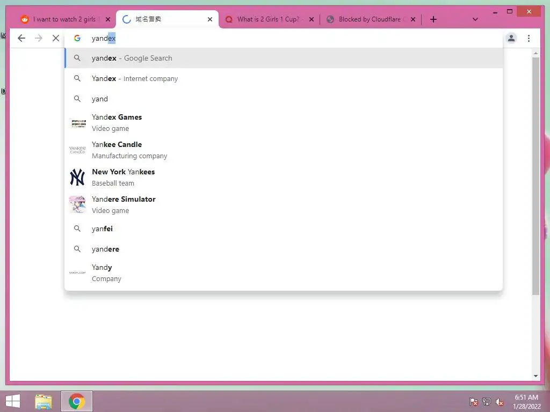Click the Chrome taskbar icon

click(77, 401)
